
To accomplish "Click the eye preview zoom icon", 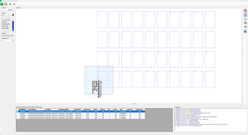I will (x=245, y=27).
